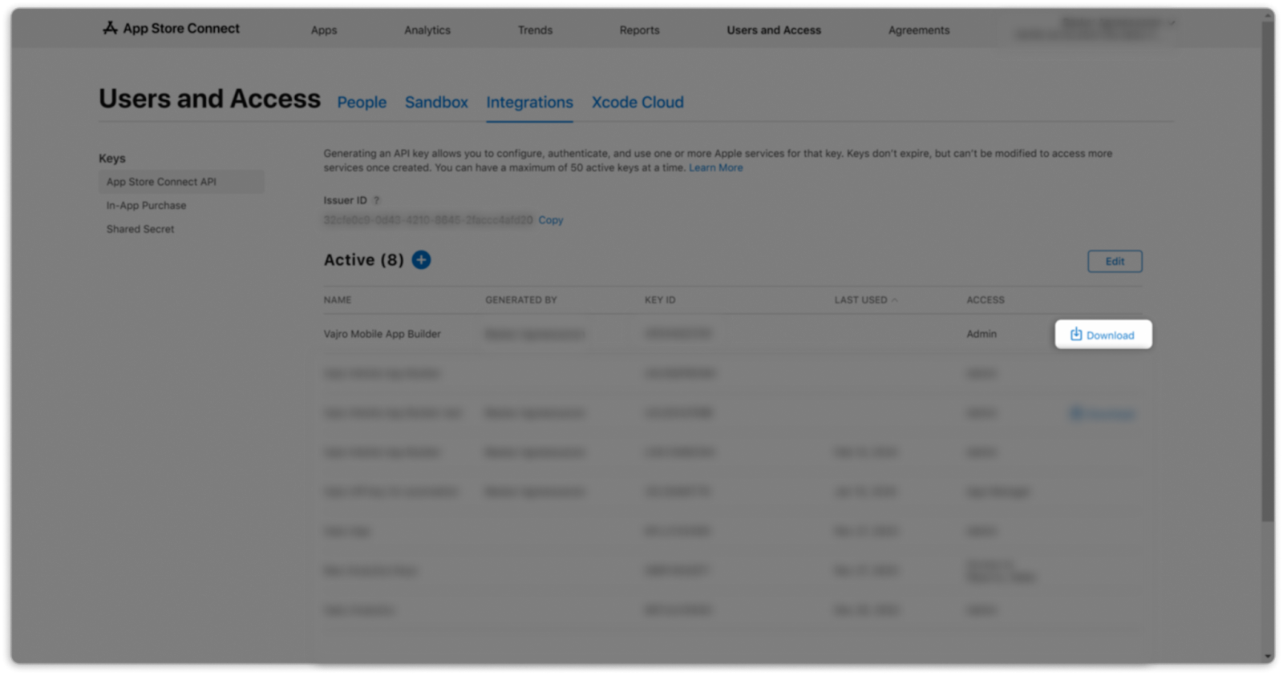Viewport: 1283px width, 675px height.
Task: Click the Generated By column header
Action: coord(520,300)
